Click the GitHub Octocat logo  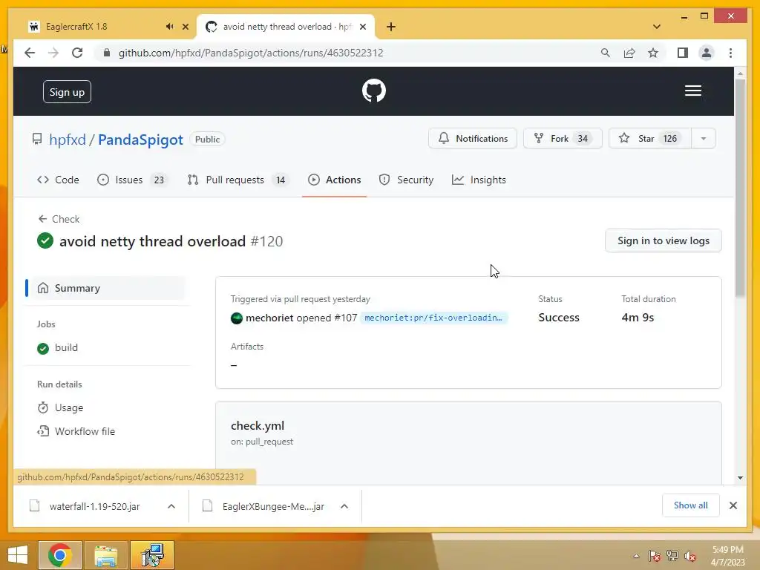374,91
